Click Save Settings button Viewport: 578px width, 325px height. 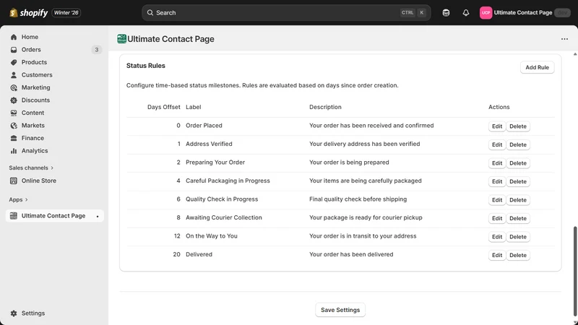click(340, 310)
